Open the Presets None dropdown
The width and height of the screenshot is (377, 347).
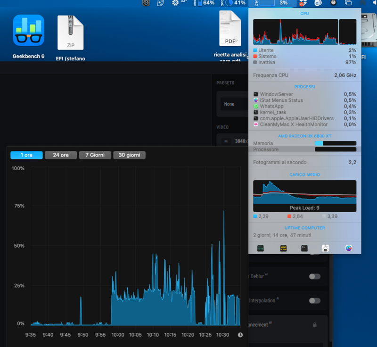click(x=234, y=104)
